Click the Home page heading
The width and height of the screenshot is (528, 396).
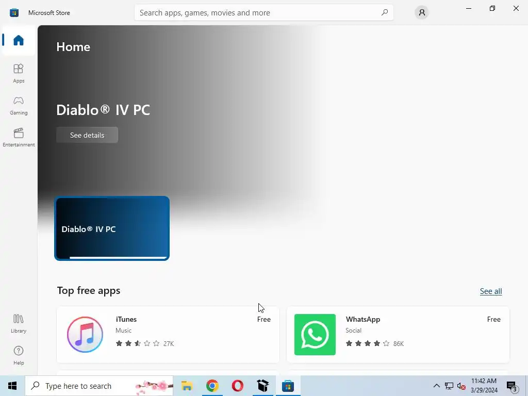pyautogui.click(x=73, y=47)
